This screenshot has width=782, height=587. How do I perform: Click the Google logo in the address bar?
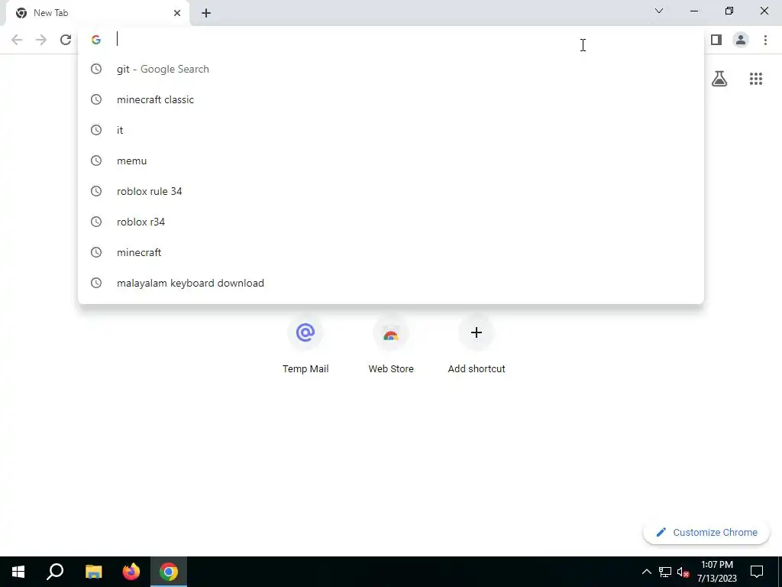pos(96,40)
